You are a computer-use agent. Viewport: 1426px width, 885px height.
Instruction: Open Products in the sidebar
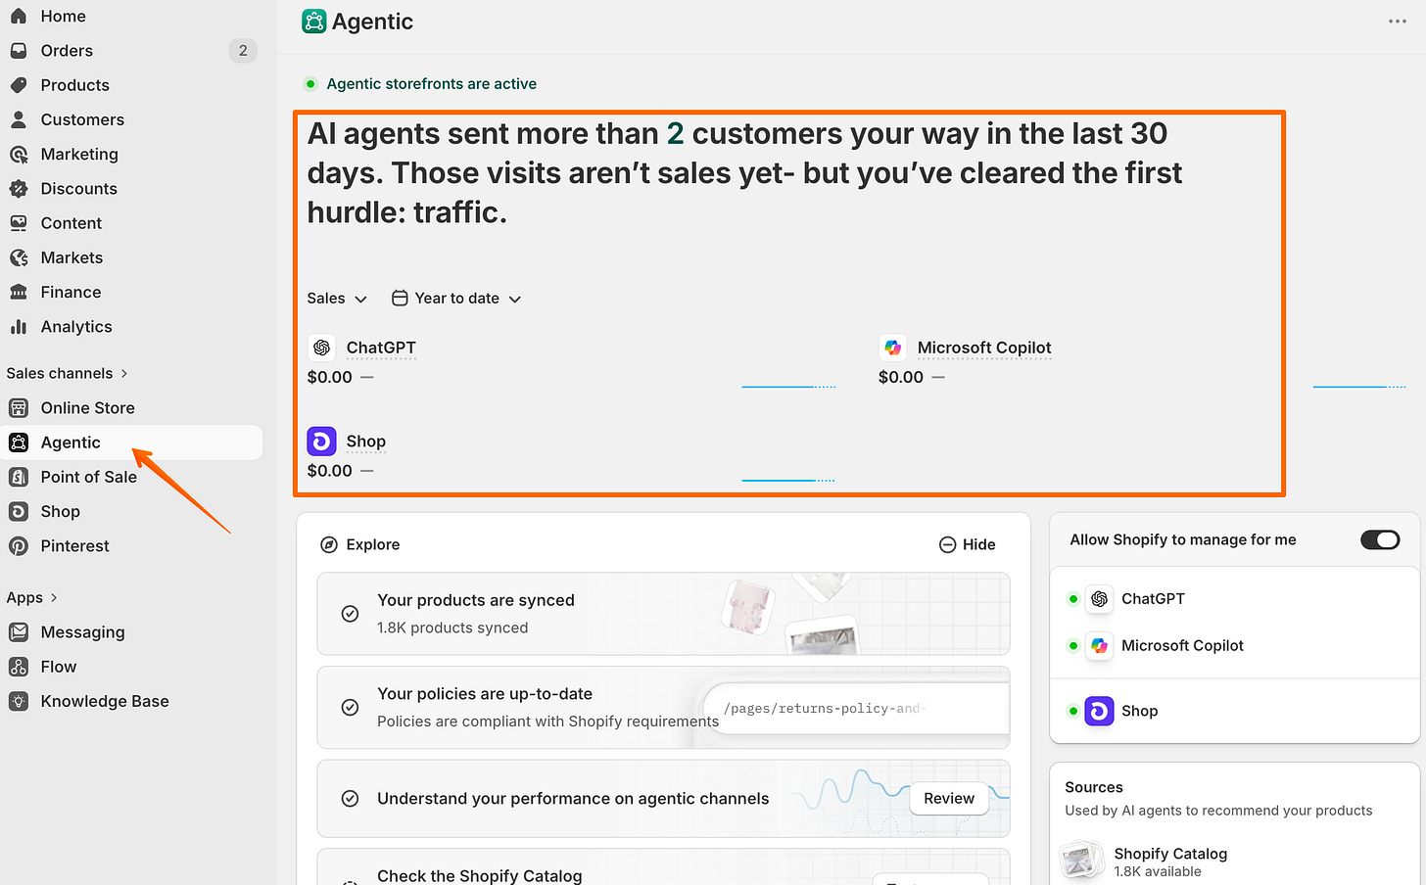(x=131, y=85)
